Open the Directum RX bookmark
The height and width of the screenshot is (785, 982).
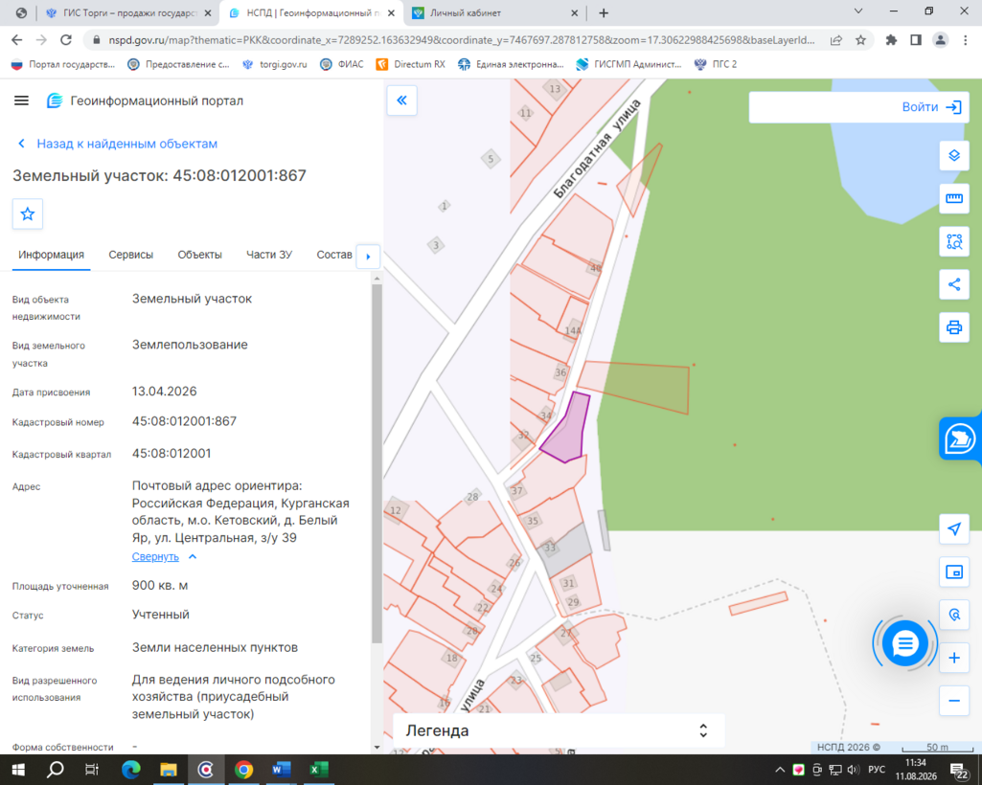pyautogui.click(x=411, y=64)
